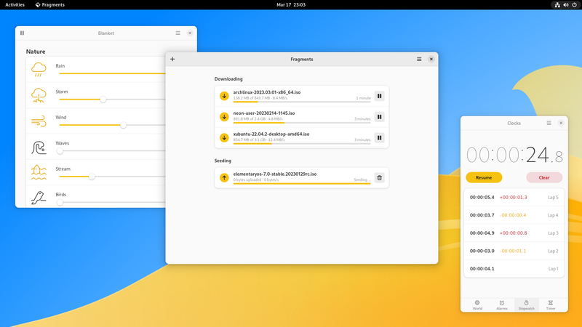582x327 pixels.
Task: Open the Activities overview
Action: coord(15,5)
